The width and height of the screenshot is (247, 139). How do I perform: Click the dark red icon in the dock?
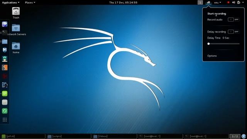[x=5, y=76]
